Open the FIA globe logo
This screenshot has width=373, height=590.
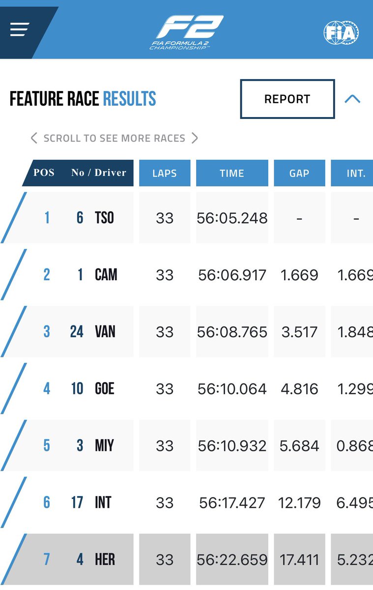(x=341, y=33)
